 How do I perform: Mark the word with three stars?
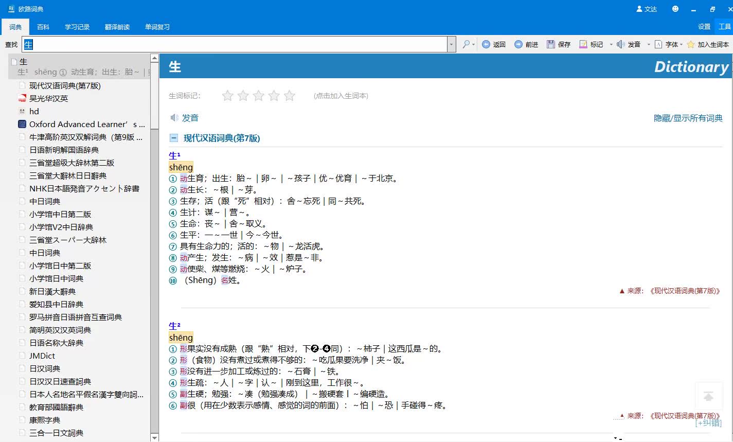point(259,96)
